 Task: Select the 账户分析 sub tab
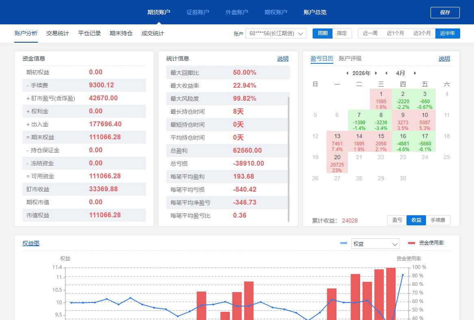tap(26, 33)
